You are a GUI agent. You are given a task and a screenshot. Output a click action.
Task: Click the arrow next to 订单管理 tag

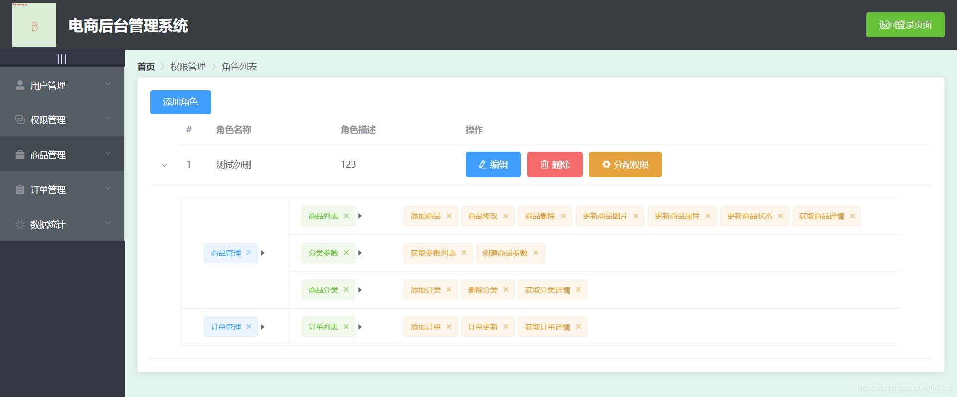point(263,327)
